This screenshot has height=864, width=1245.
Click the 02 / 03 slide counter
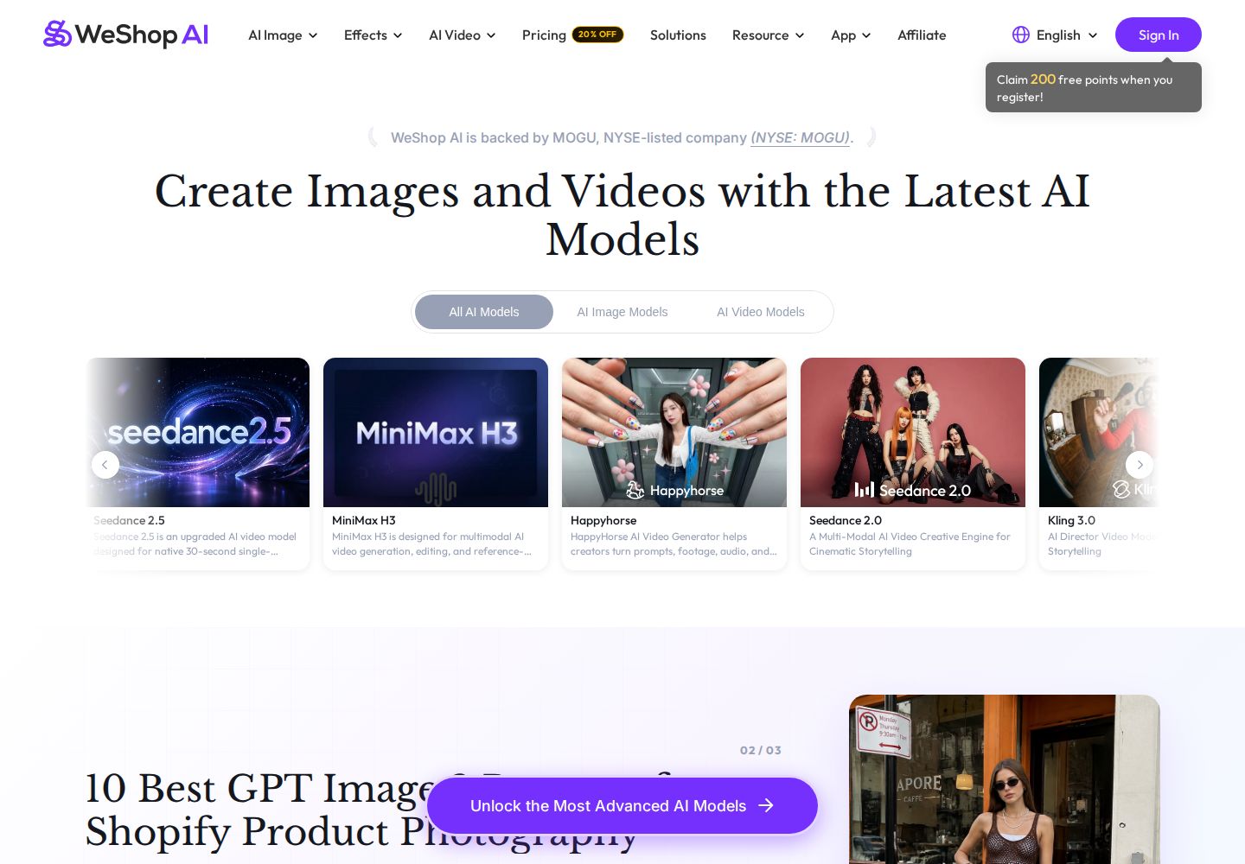761,750
